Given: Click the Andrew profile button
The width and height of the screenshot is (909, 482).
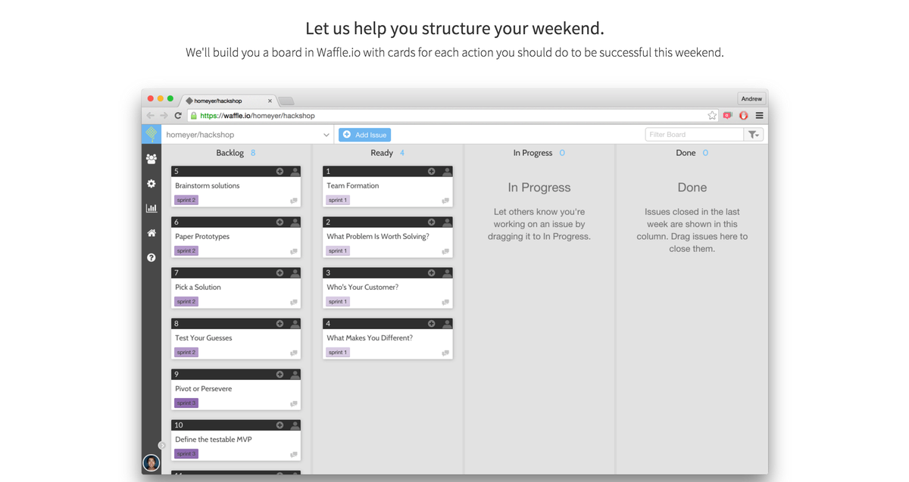Looking at the screenshot, I should coord(751,98).
